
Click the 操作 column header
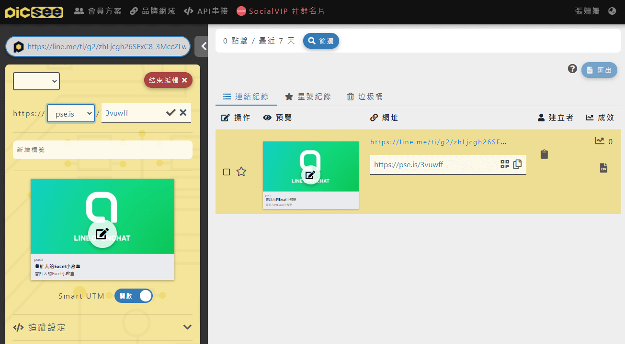[x=236, y=118]
